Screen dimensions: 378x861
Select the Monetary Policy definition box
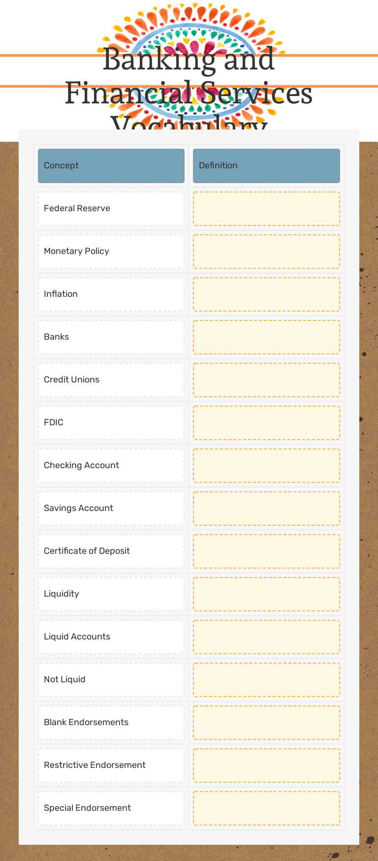(x=266, y=252)
